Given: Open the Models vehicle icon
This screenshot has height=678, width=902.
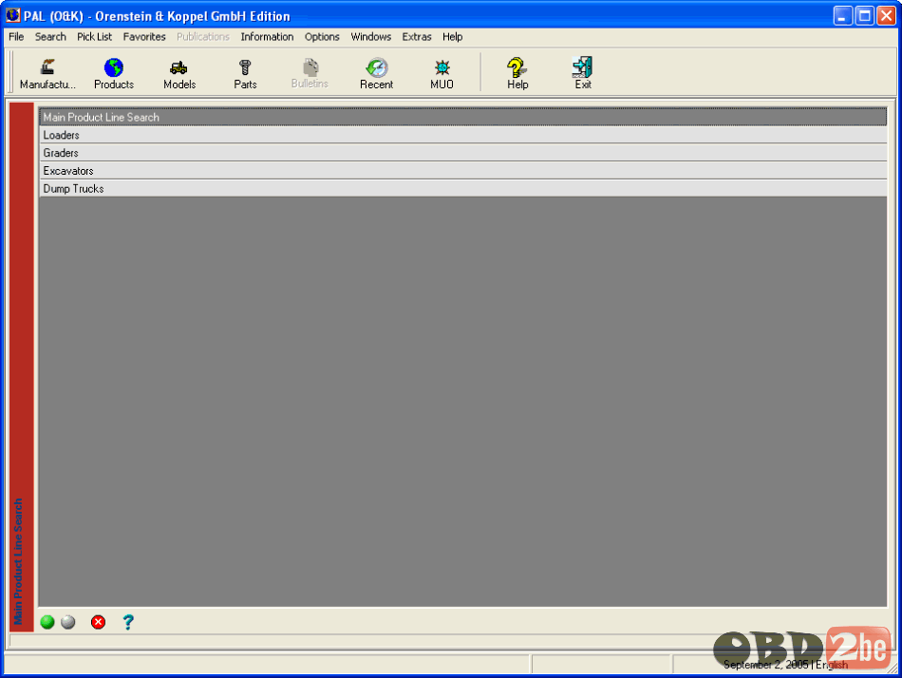Looking at the screenshot, I should pos(179,74).
